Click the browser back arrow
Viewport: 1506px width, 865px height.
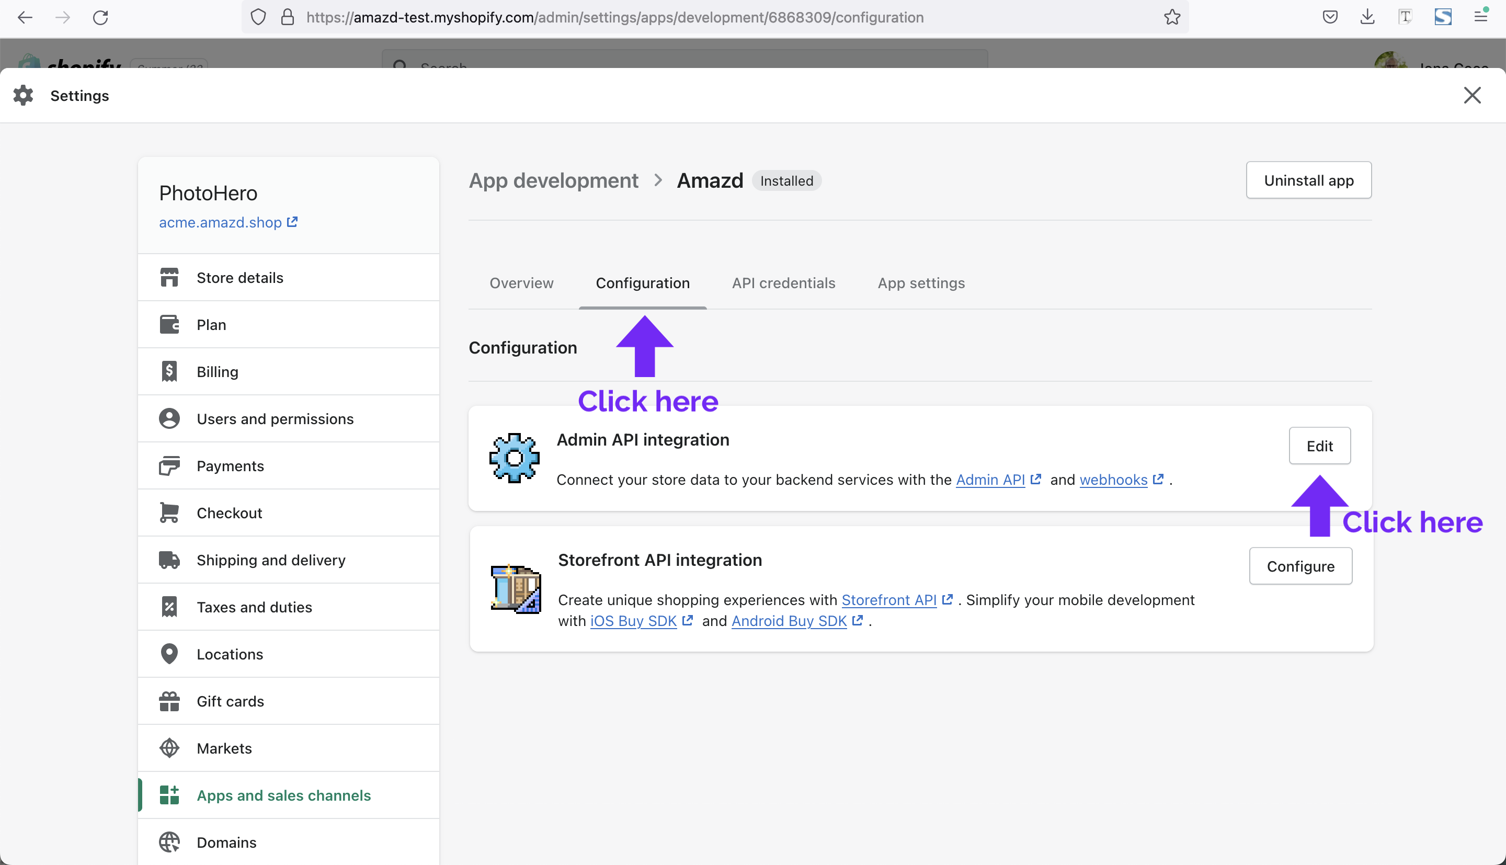tap(25, 17)
